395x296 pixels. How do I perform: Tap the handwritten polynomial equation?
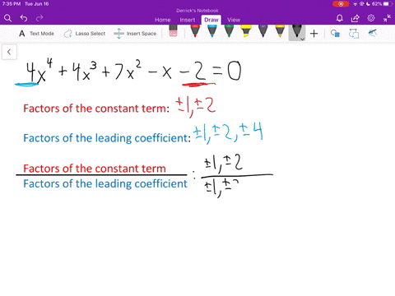tap(133, 72)
